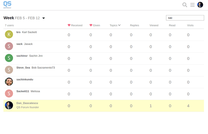Open sachinkundu photo avatar
208x134 pixels.
tap(9, 82)
